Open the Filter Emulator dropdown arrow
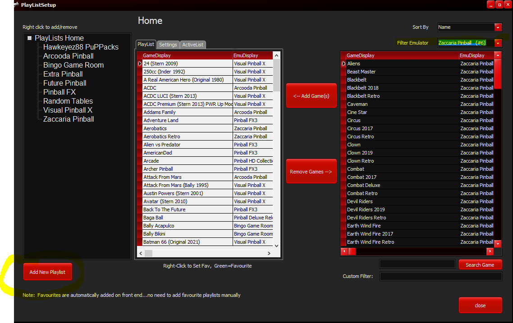This screenshot has height=323, width=513. [x=498, y=43]
